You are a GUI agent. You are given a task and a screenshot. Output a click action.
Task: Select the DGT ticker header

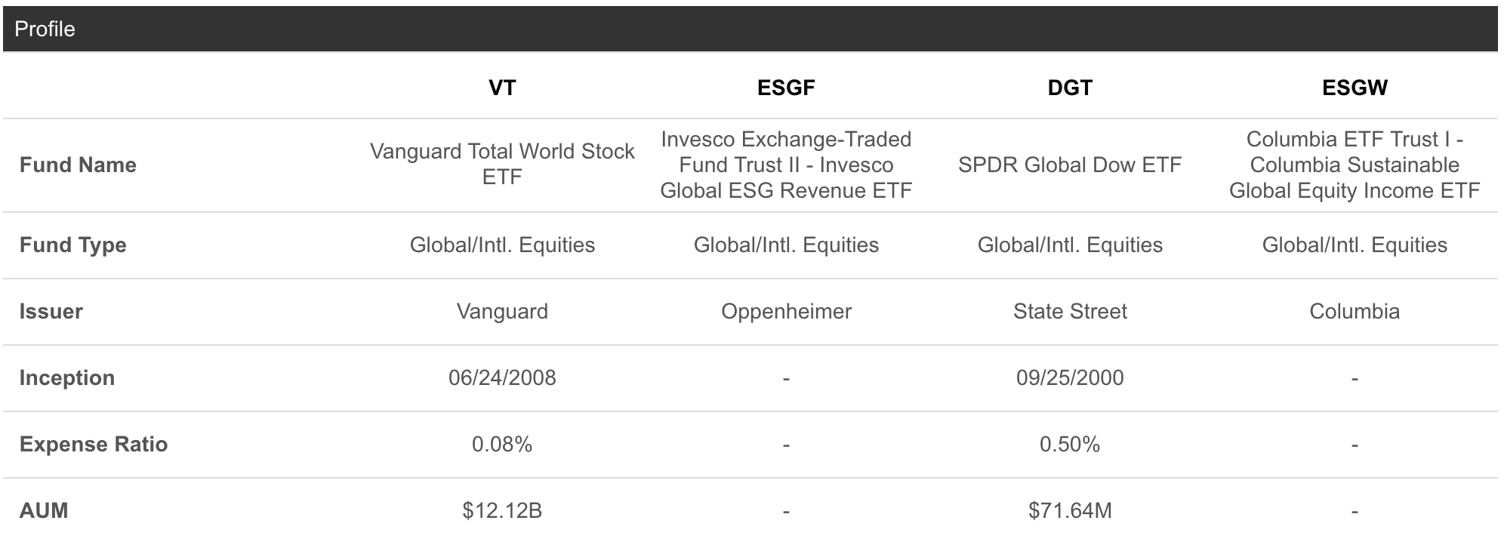pos(1070,88)
